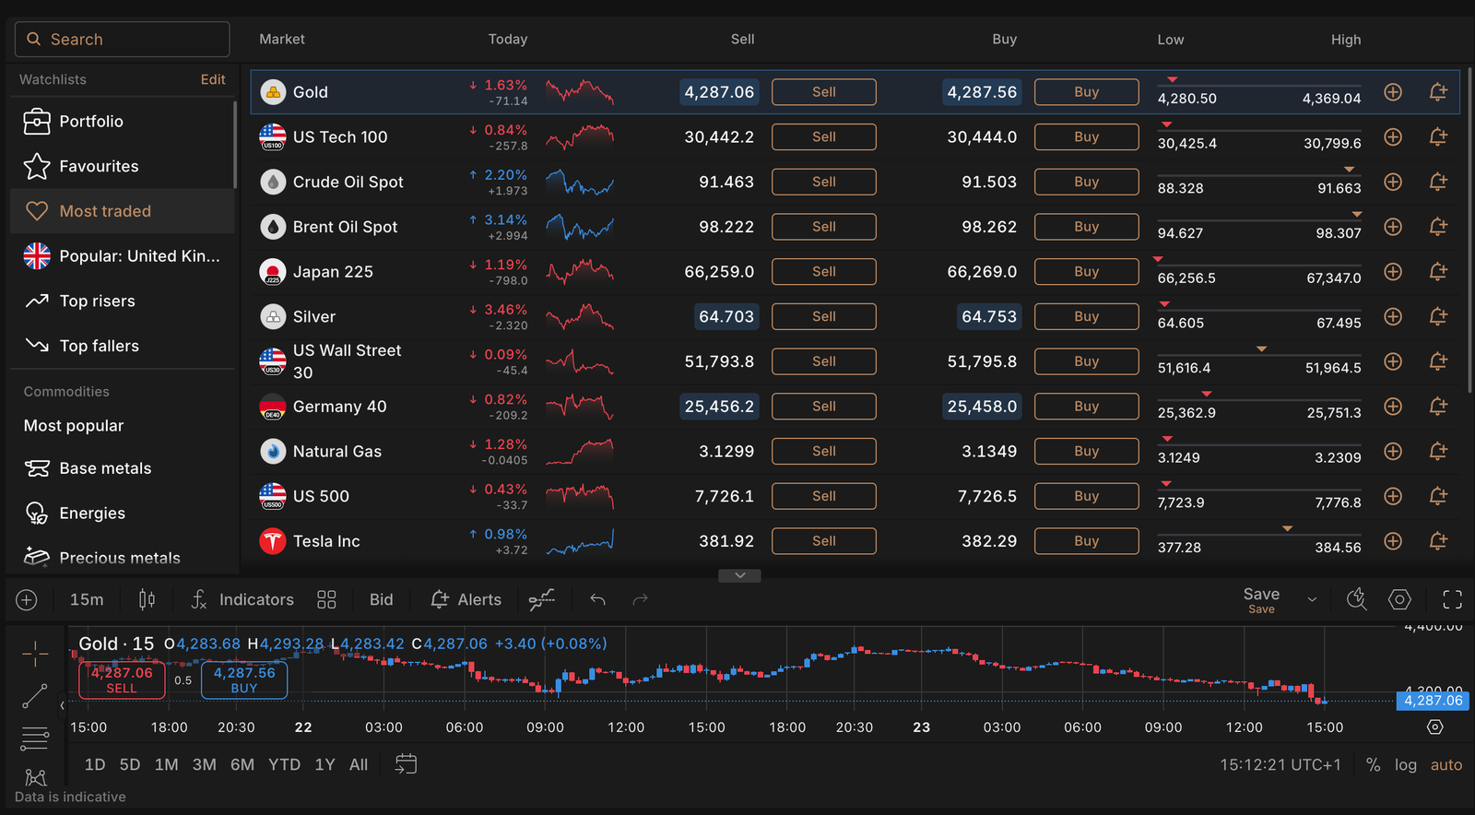This screenshot has width=1475, height=815.
Task: Click the Gold instrument icon
Action: (273, 92)
